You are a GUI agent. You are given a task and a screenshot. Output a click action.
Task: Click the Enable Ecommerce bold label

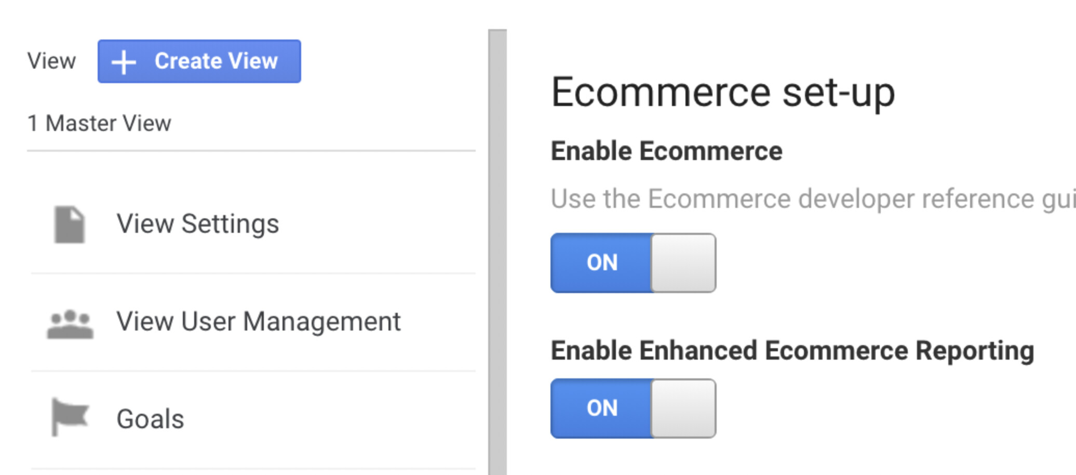pyautogui.click(x=666, y=151)
